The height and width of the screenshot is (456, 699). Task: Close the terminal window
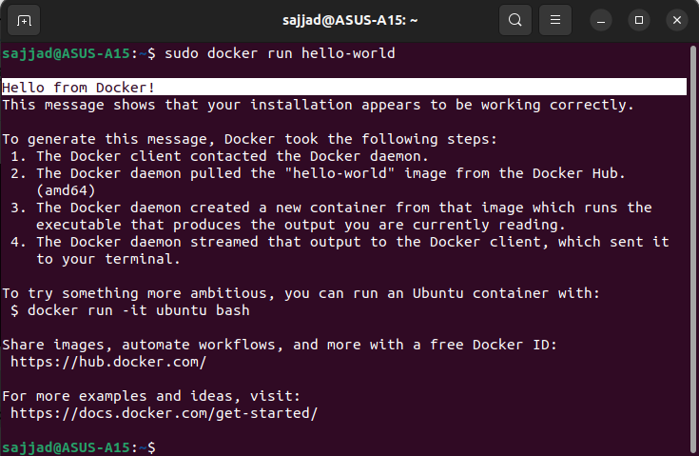(x=677, y=21)
